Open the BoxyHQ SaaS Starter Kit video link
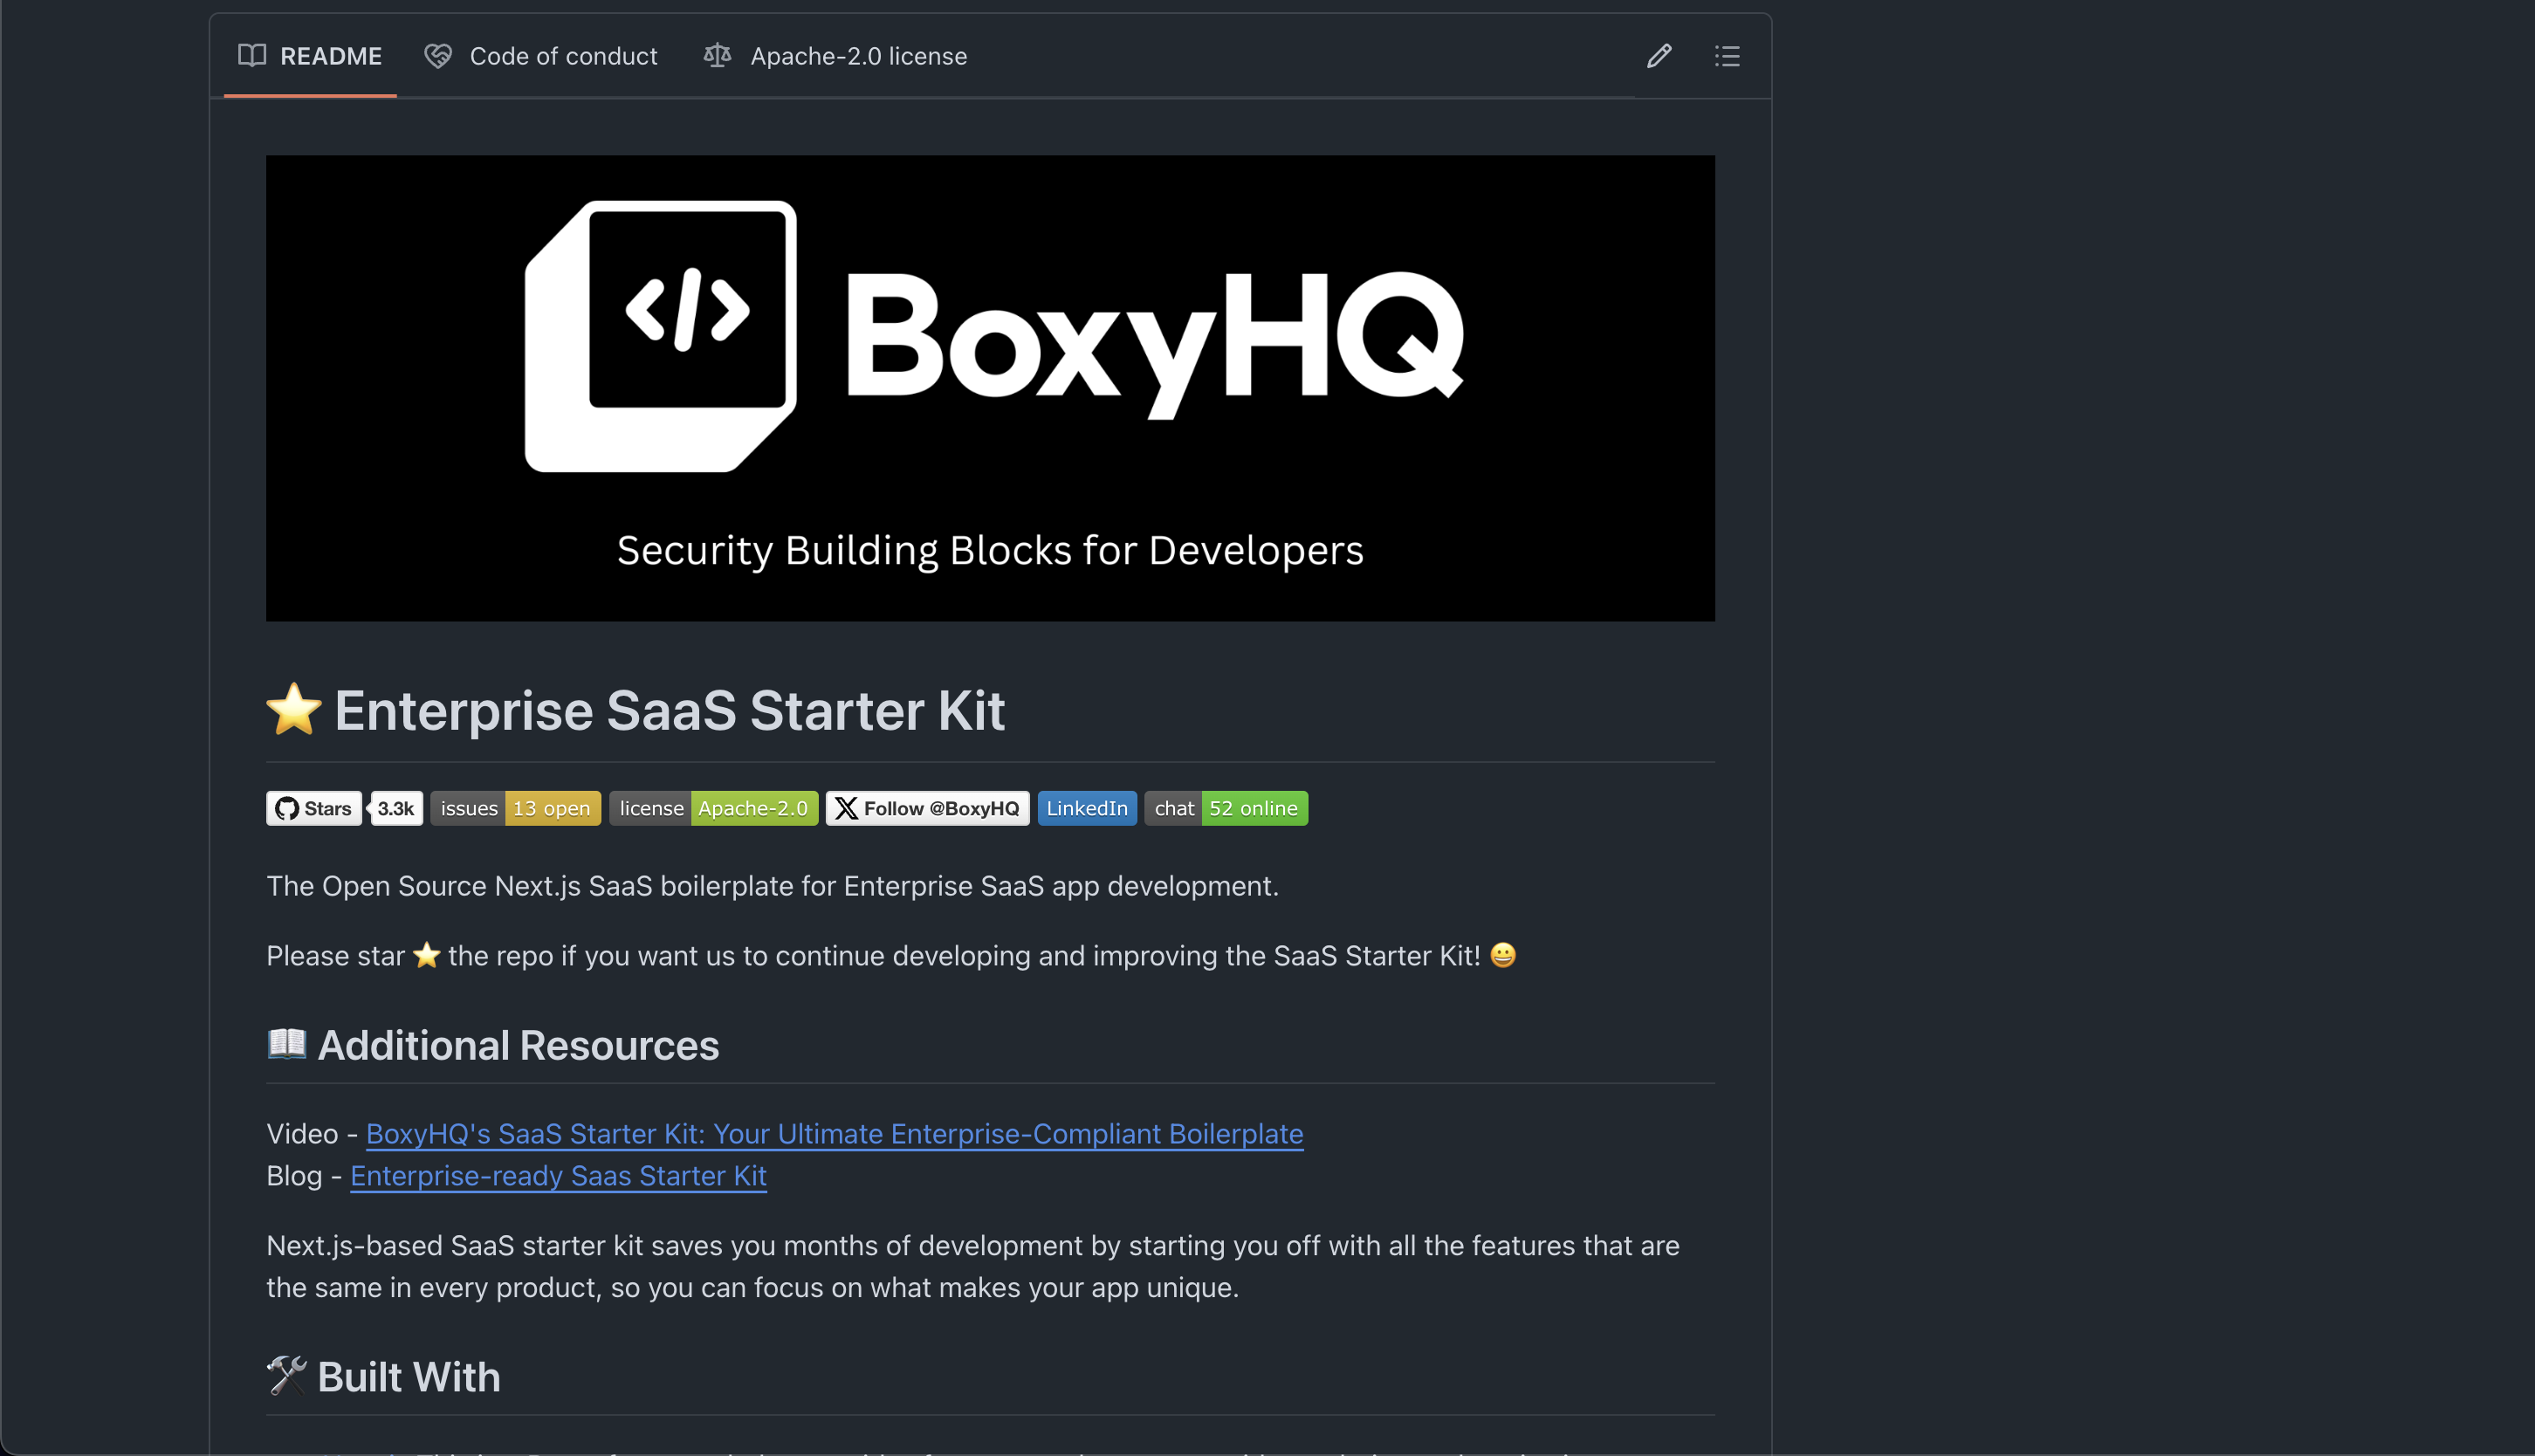Image resolution: width=2535 pixels, height=1456 pixels. tap(834, 1133)
